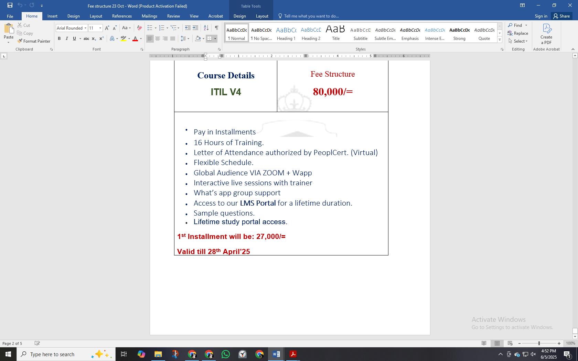This screenshot has height=361, width=578.
Task: Apply Heading 1 style
Action: pyautogui.click(x=286, y=33)
